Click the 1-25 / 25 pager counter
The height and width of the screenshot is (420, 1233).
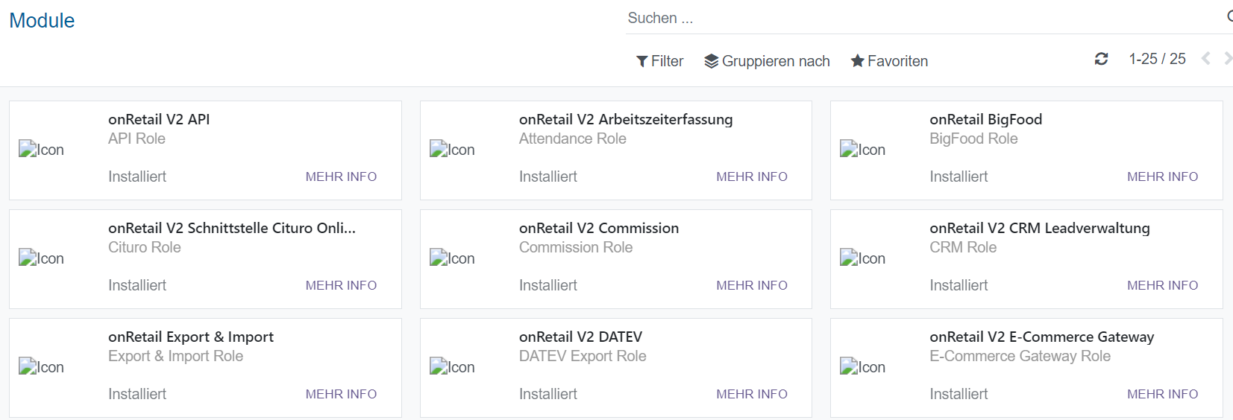(x=1157, y=59)
